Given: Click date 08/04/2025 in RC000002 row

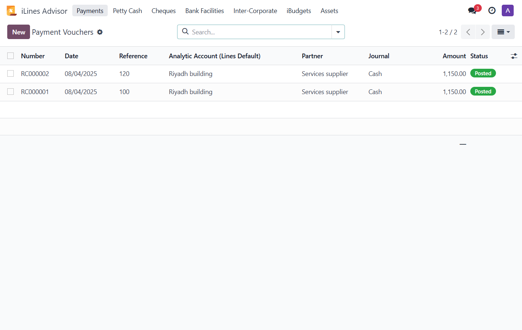Looking at the screenshot, I should tap(81, 73).
